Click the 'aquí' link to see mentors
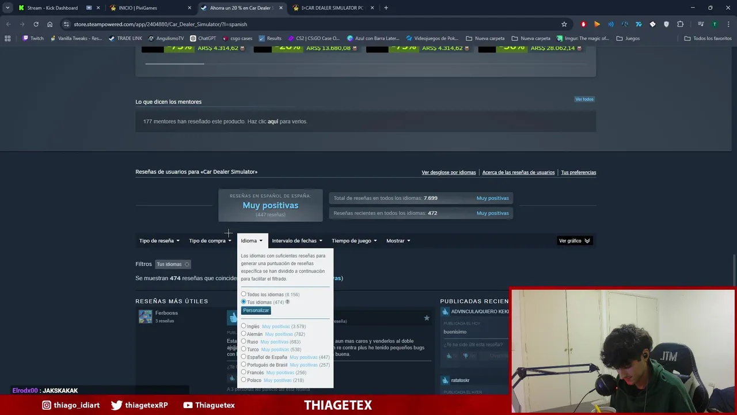The image size is (737, 415). pyautogui.click(x=273, y=122)
